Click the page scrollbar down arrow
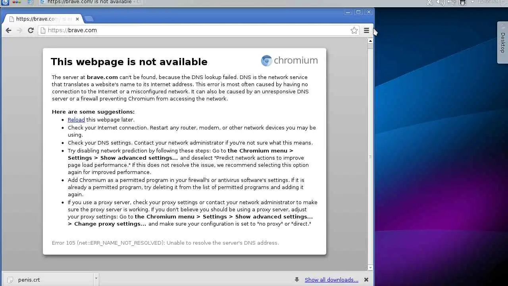This screenshot has height=286, width=508. [370, 268]
